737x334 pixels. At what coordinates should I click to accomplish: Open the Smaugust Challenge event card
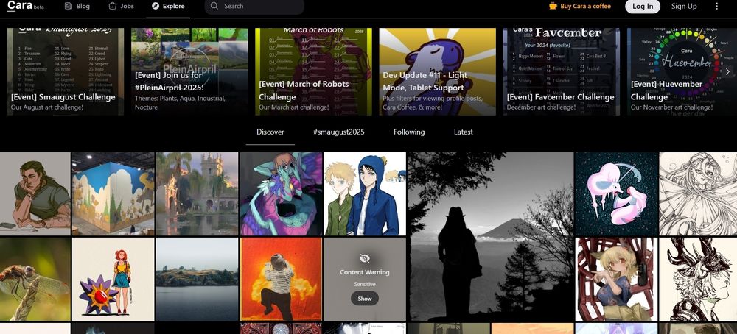point(66,72)
